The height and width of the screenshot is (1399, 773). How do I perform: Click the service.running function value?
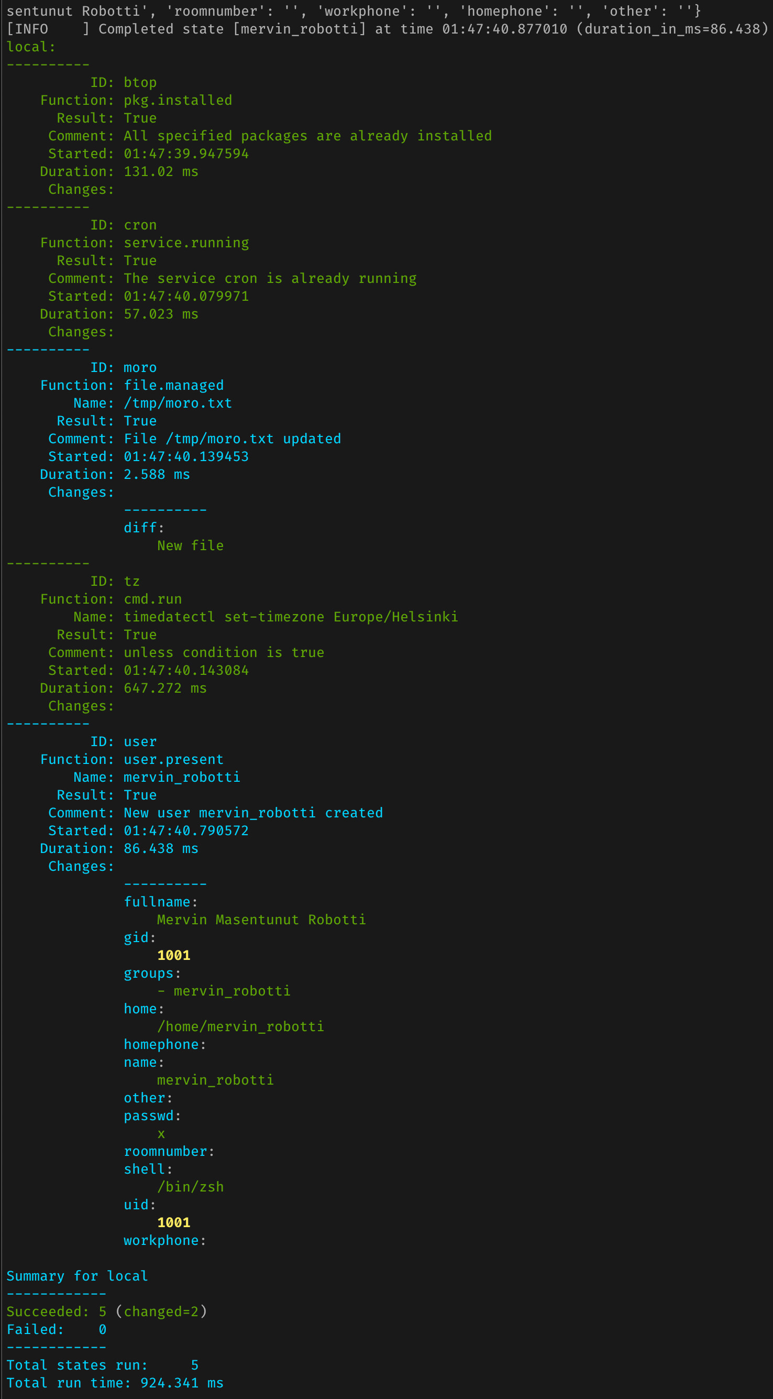(x=186, y=243)
